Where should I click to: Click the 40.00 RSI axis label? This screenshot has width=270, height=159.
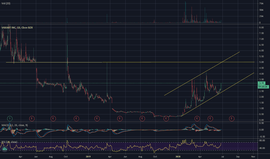pos(262,148)
